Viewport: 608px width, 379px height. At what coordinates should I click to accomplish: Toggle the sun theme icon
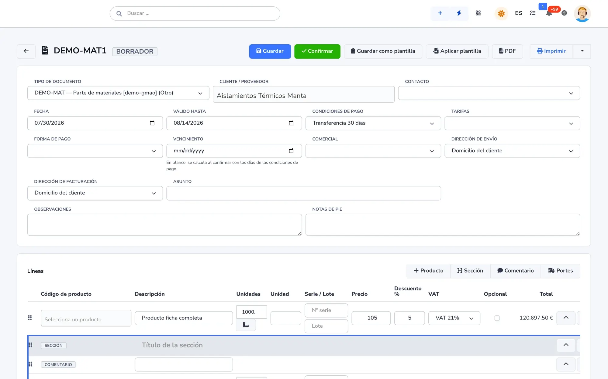click(x=501, y=13)
